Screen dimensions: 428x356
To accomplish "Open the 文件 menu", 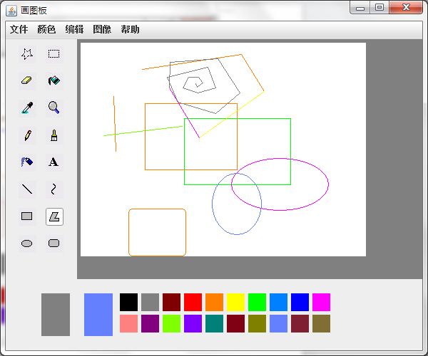I will coord(19,29).
